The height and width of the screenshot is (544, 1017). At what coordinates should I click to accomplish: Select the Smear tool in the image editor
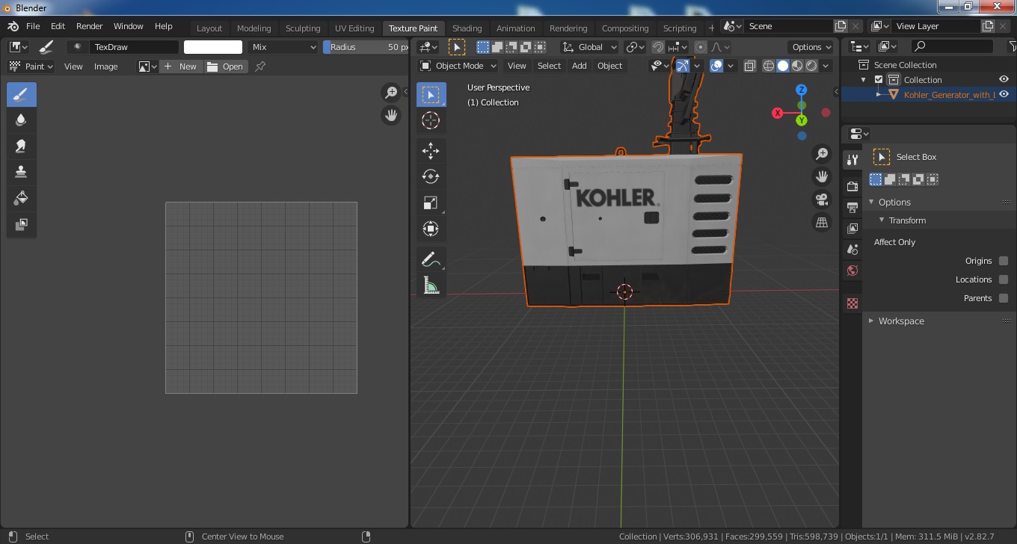click(22, 146)
